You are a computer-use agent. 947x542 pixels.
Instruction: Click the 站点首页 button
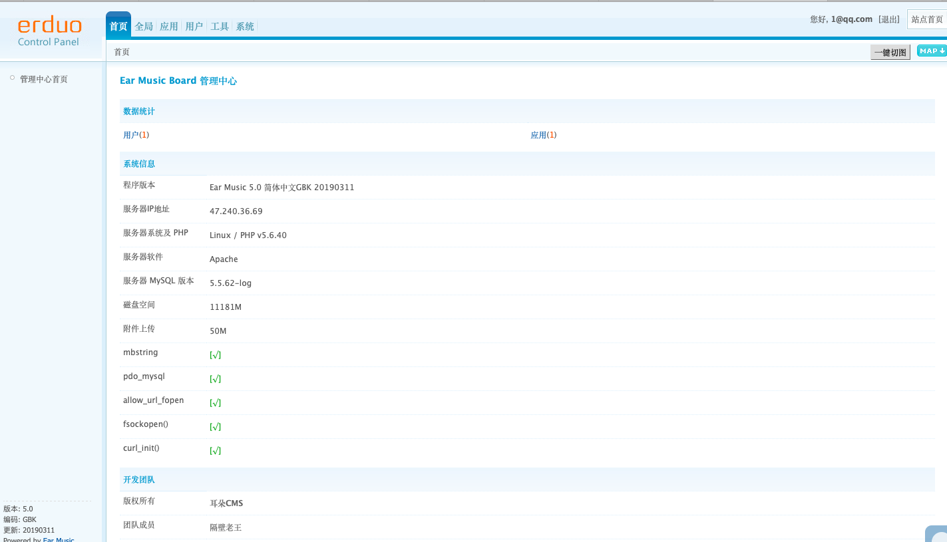(926, 19)
